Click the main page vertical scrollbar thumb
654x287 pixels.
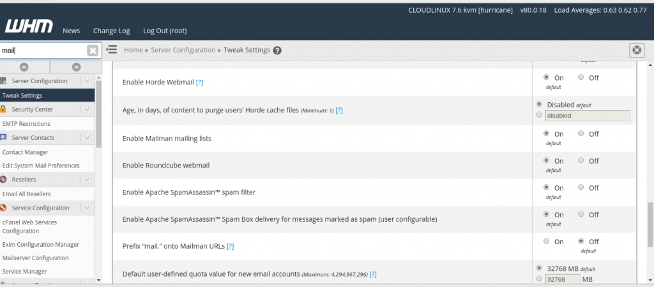click(650, 225)
